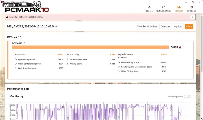Open the result Options button
Viewport: 203px width, 120px height.
point(178,27)
